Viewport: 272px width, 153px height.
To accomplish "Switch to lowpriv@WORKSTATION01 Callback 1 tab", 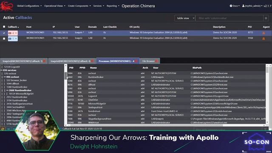I will (x=23, y=61).
